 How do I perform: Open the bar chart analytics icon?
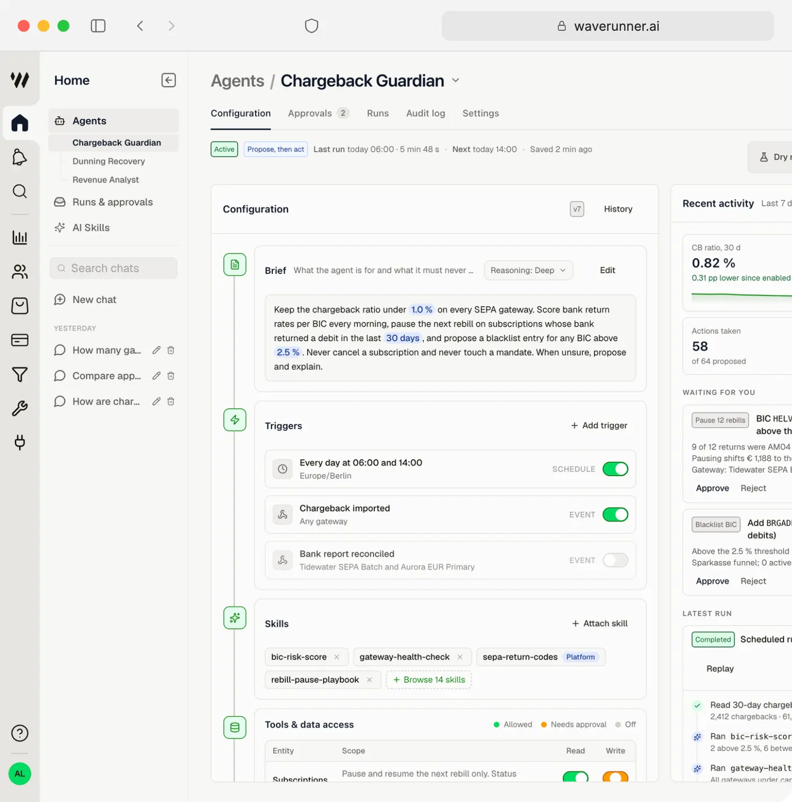coord(20,238)
